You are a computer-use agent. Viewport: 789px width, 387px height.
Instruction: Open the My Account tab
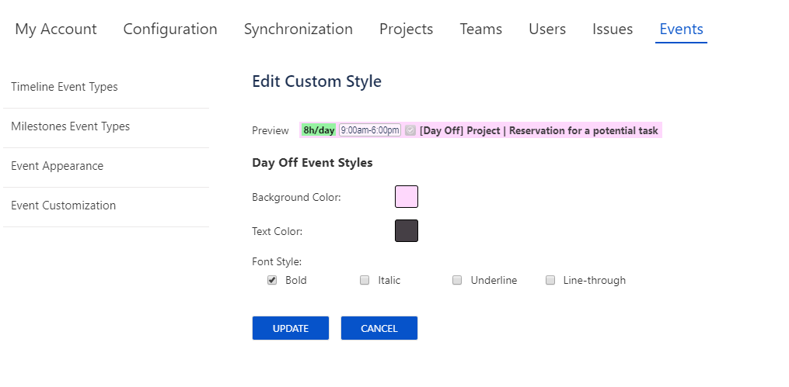56,29
